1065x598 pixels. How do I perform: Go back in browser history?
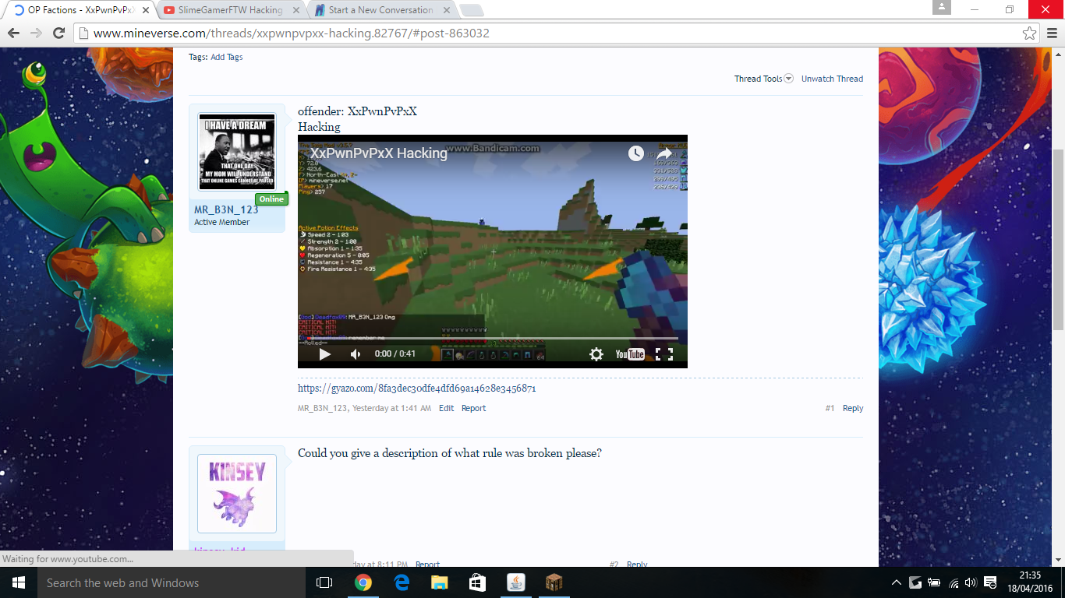(x=13, y=33)
